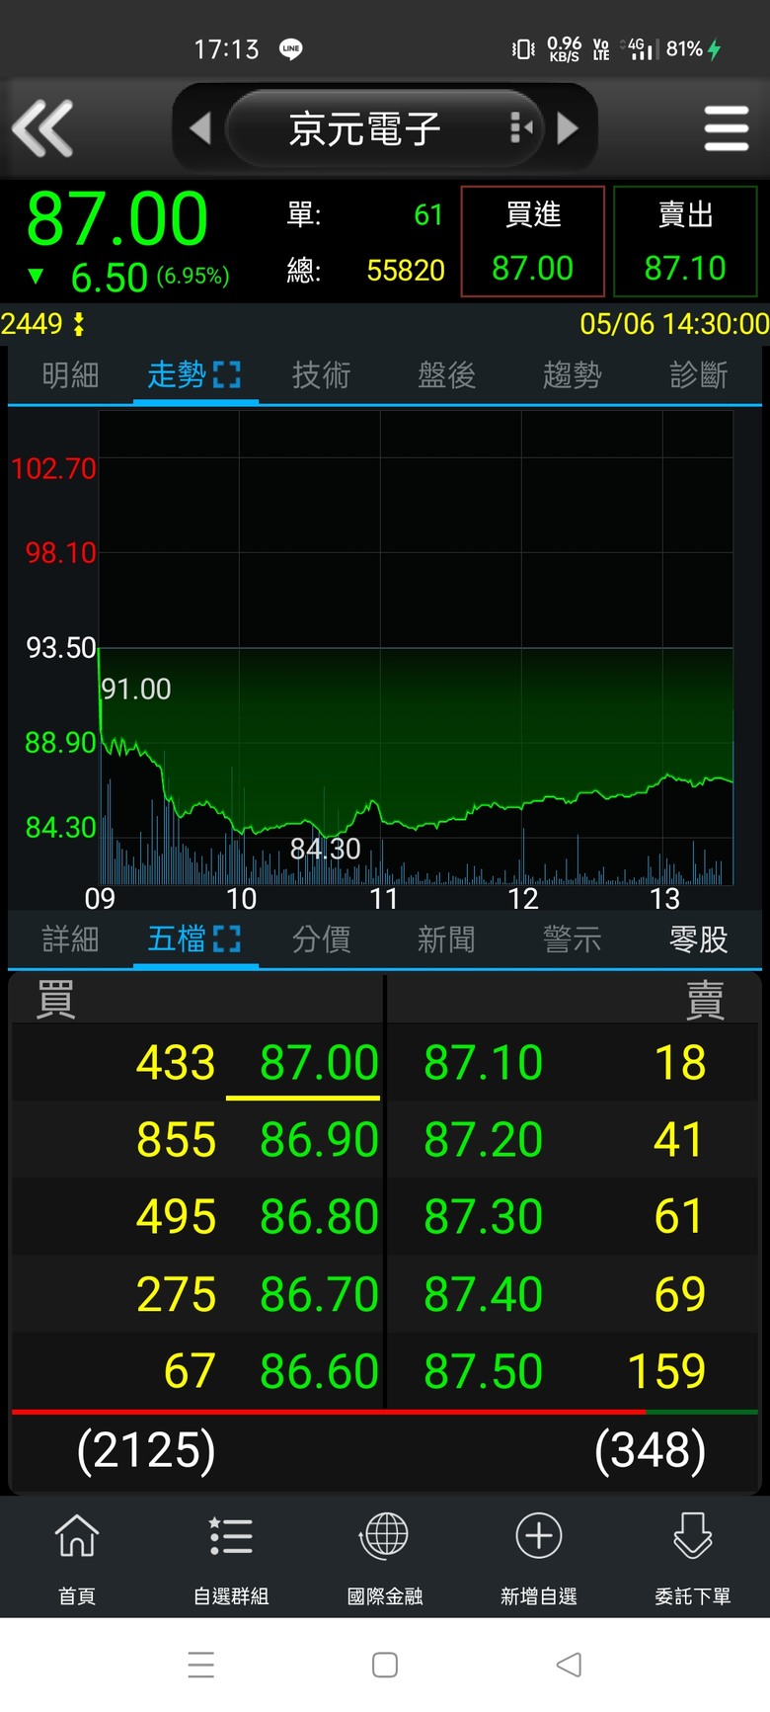Tap total bid volume (2125)

146,1450
